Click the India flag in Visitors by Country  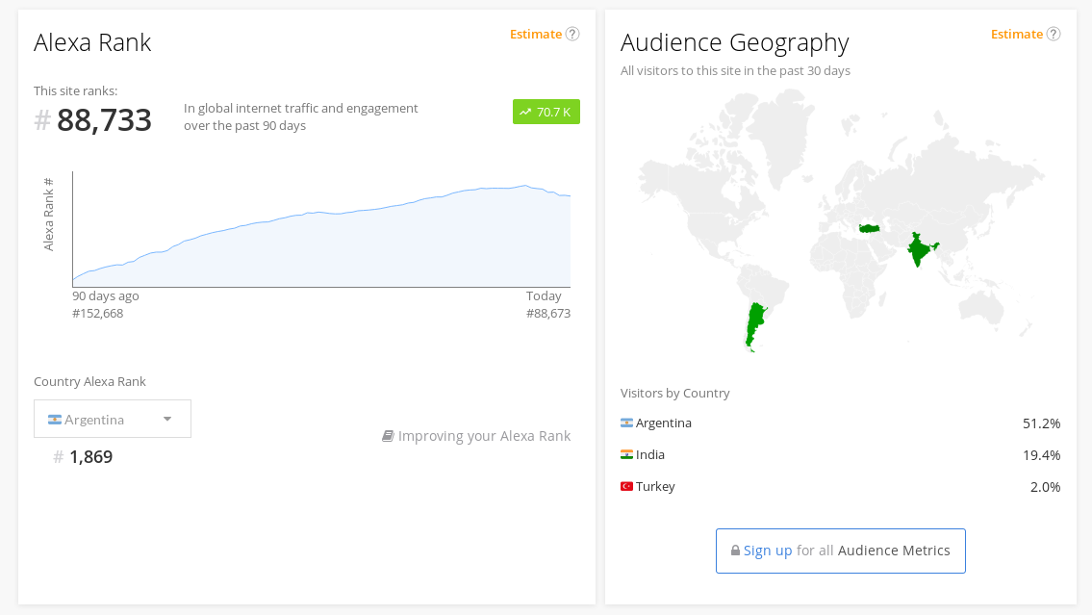(626, 455)
